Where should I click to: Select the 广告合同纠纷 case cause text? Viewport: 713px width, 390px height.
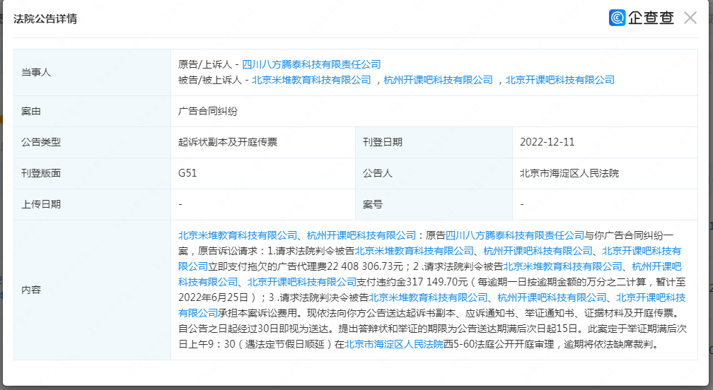(208, 111)
